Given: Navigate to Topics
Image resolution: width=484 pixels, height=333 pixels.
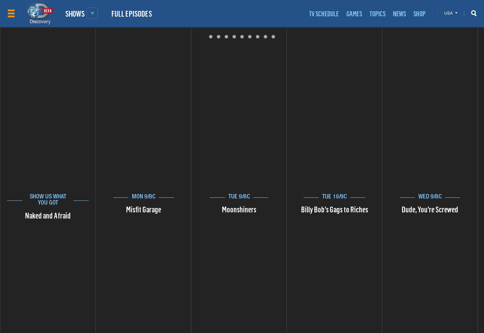Looking at the screenshot, I should click(377, 14).
